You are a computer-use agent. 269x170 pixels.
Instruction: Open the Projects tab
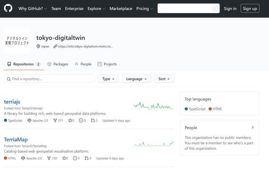click(107, 64)
